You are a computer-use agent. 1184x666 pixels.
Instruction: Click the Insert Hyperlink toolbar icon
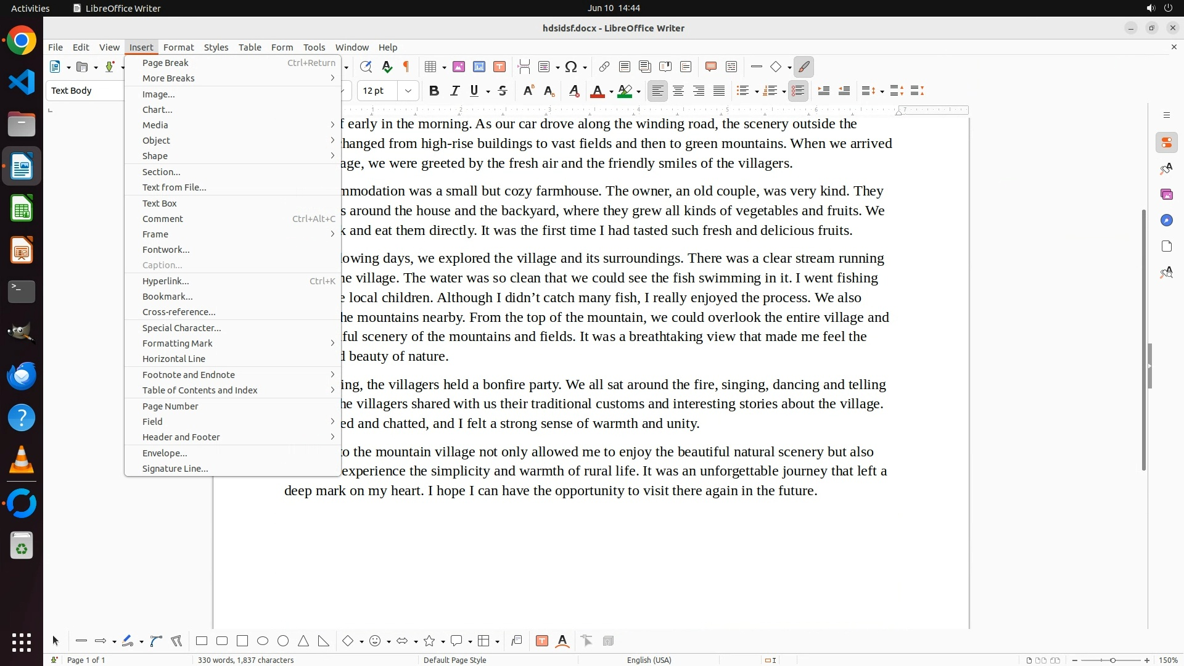click(604, 67)
